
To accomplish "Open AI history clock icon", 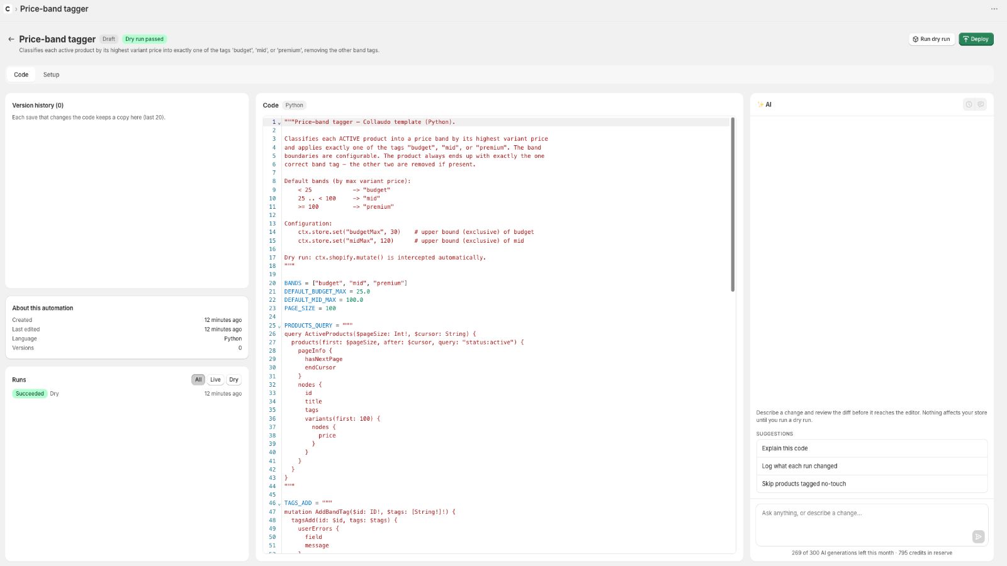I will [969, 104].
